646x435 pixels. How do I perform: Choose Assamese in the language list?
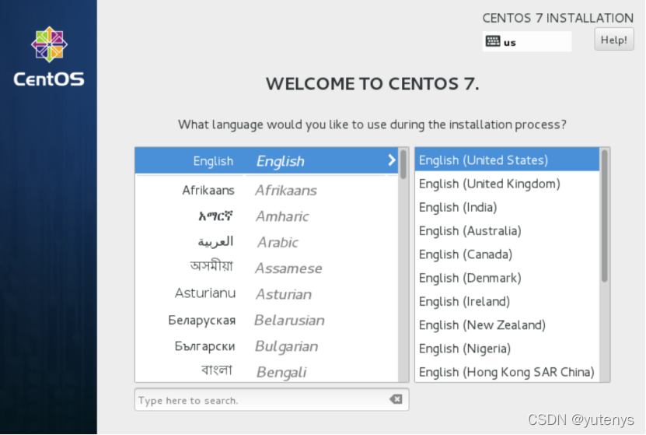coord(267,268)
